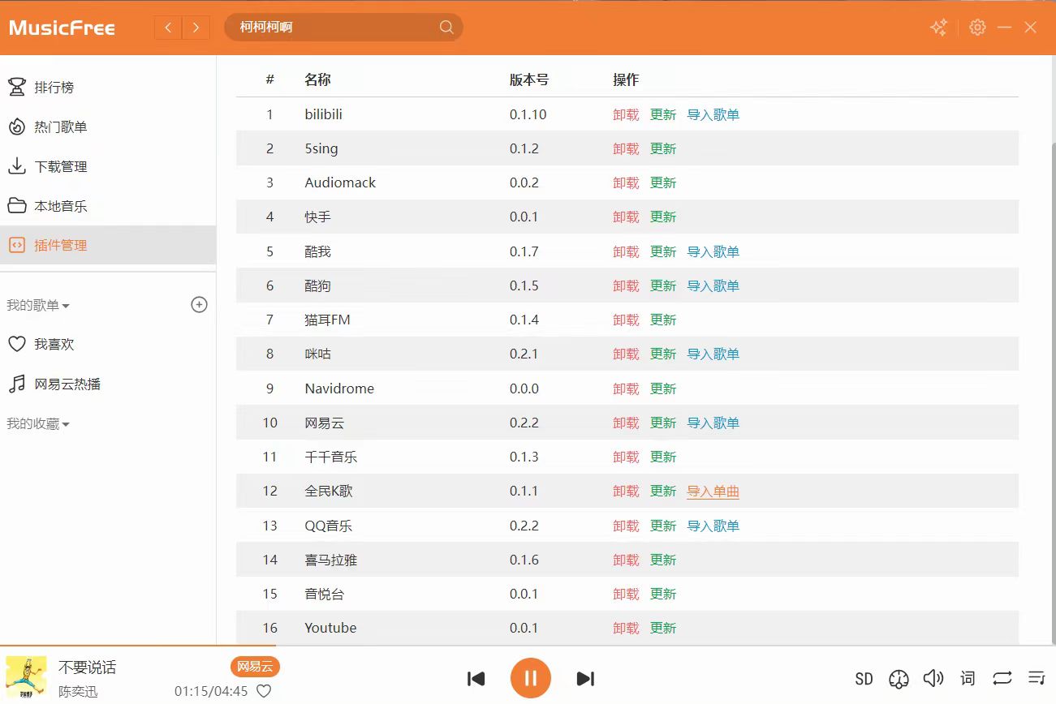Click the volume speaker icon
This screenshot has width=1056, height=704.
[x=933, y=678]
